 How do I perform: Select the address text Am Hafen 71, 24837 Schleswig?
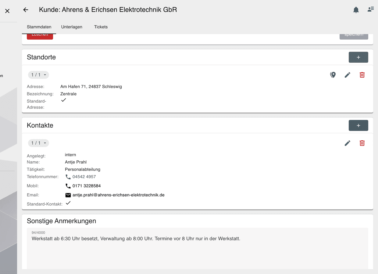[91, 86]
